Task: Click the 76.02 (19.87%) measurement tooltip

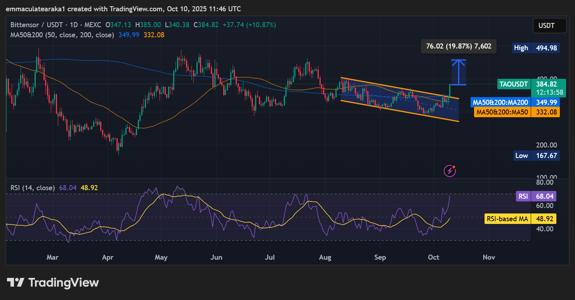Action: click(x=459, y=47)
